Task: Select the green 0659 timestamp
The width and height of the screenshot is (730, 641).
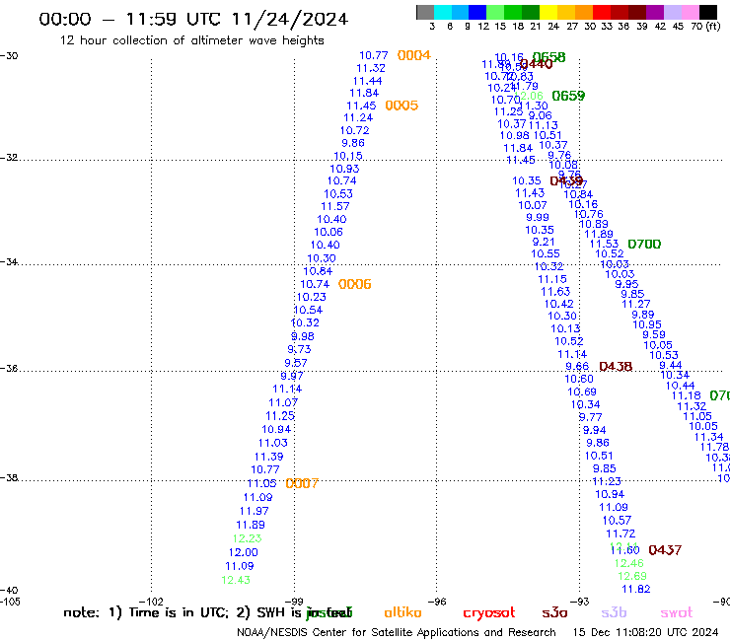Action: pyautogui.click(x=568, y=96)
